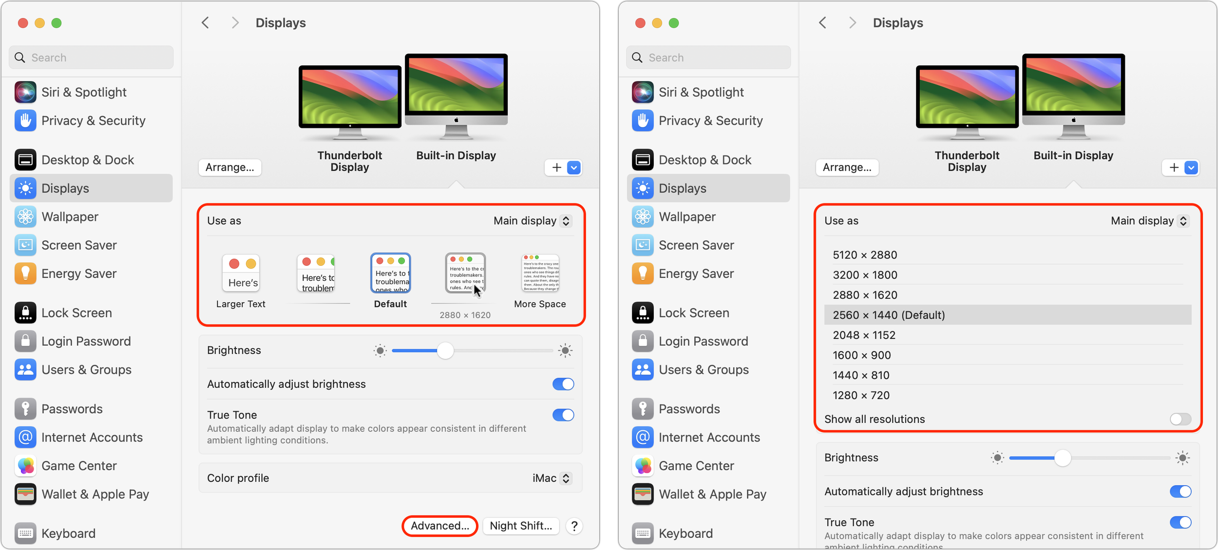Click back arrow in left Displays window
The image size is (1218, 550).
tap(206, 23)
